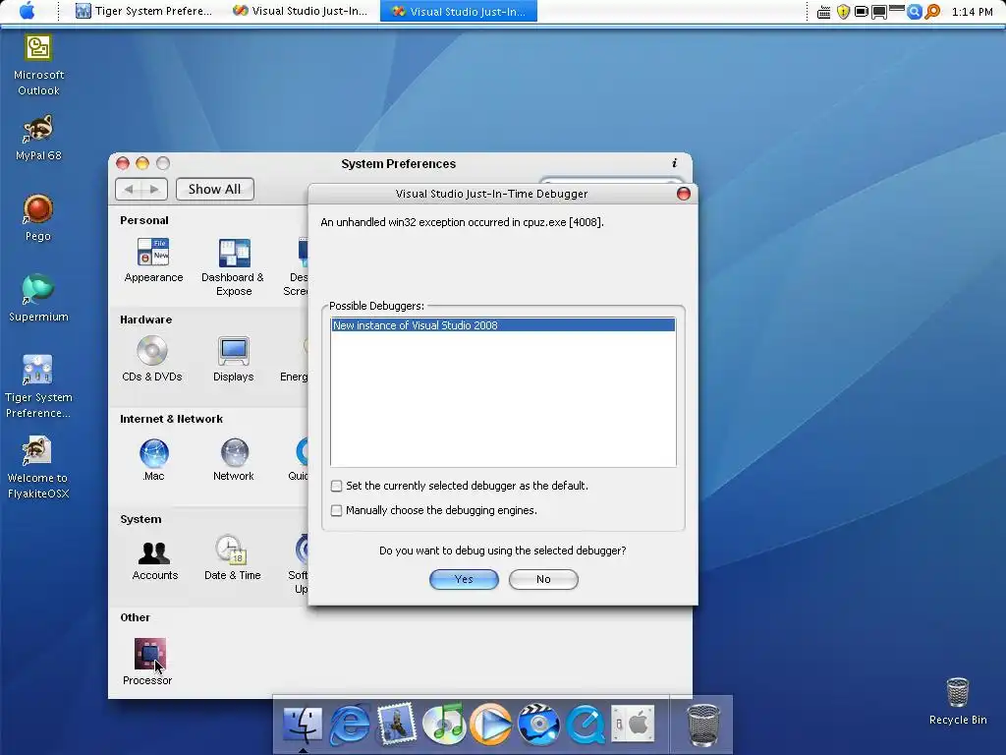Close the Just-In-Time Debugger dialog
This screenshot has width=1006, height=755.
tap(684, 194)
